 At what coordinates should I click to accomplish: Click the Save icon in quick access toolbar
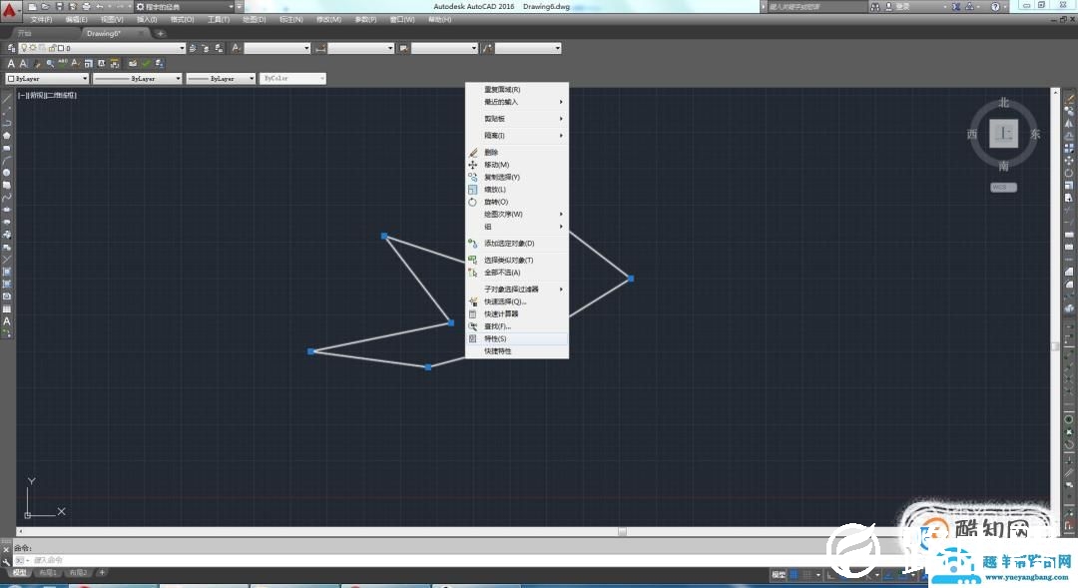(59, 6)
